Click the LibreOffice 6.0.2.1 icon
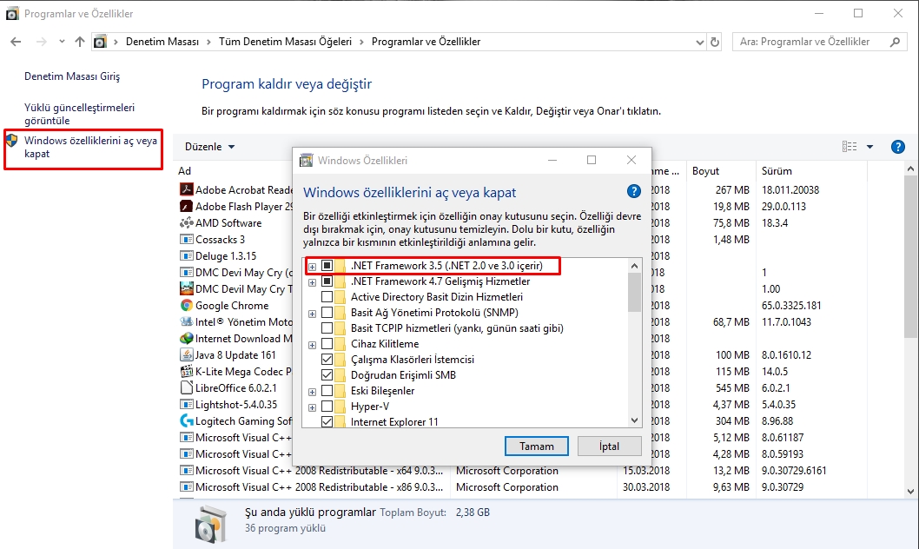Screen dimensions: 919x549 (187, 387)
